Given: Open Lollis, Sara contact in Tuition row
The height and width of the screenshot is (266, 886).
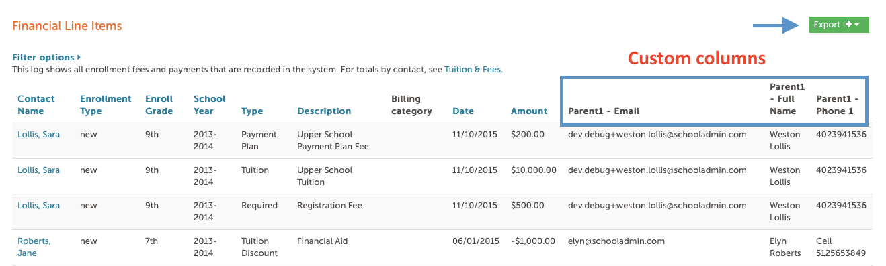Looking at the screenshot, I should tap(38, 170).
